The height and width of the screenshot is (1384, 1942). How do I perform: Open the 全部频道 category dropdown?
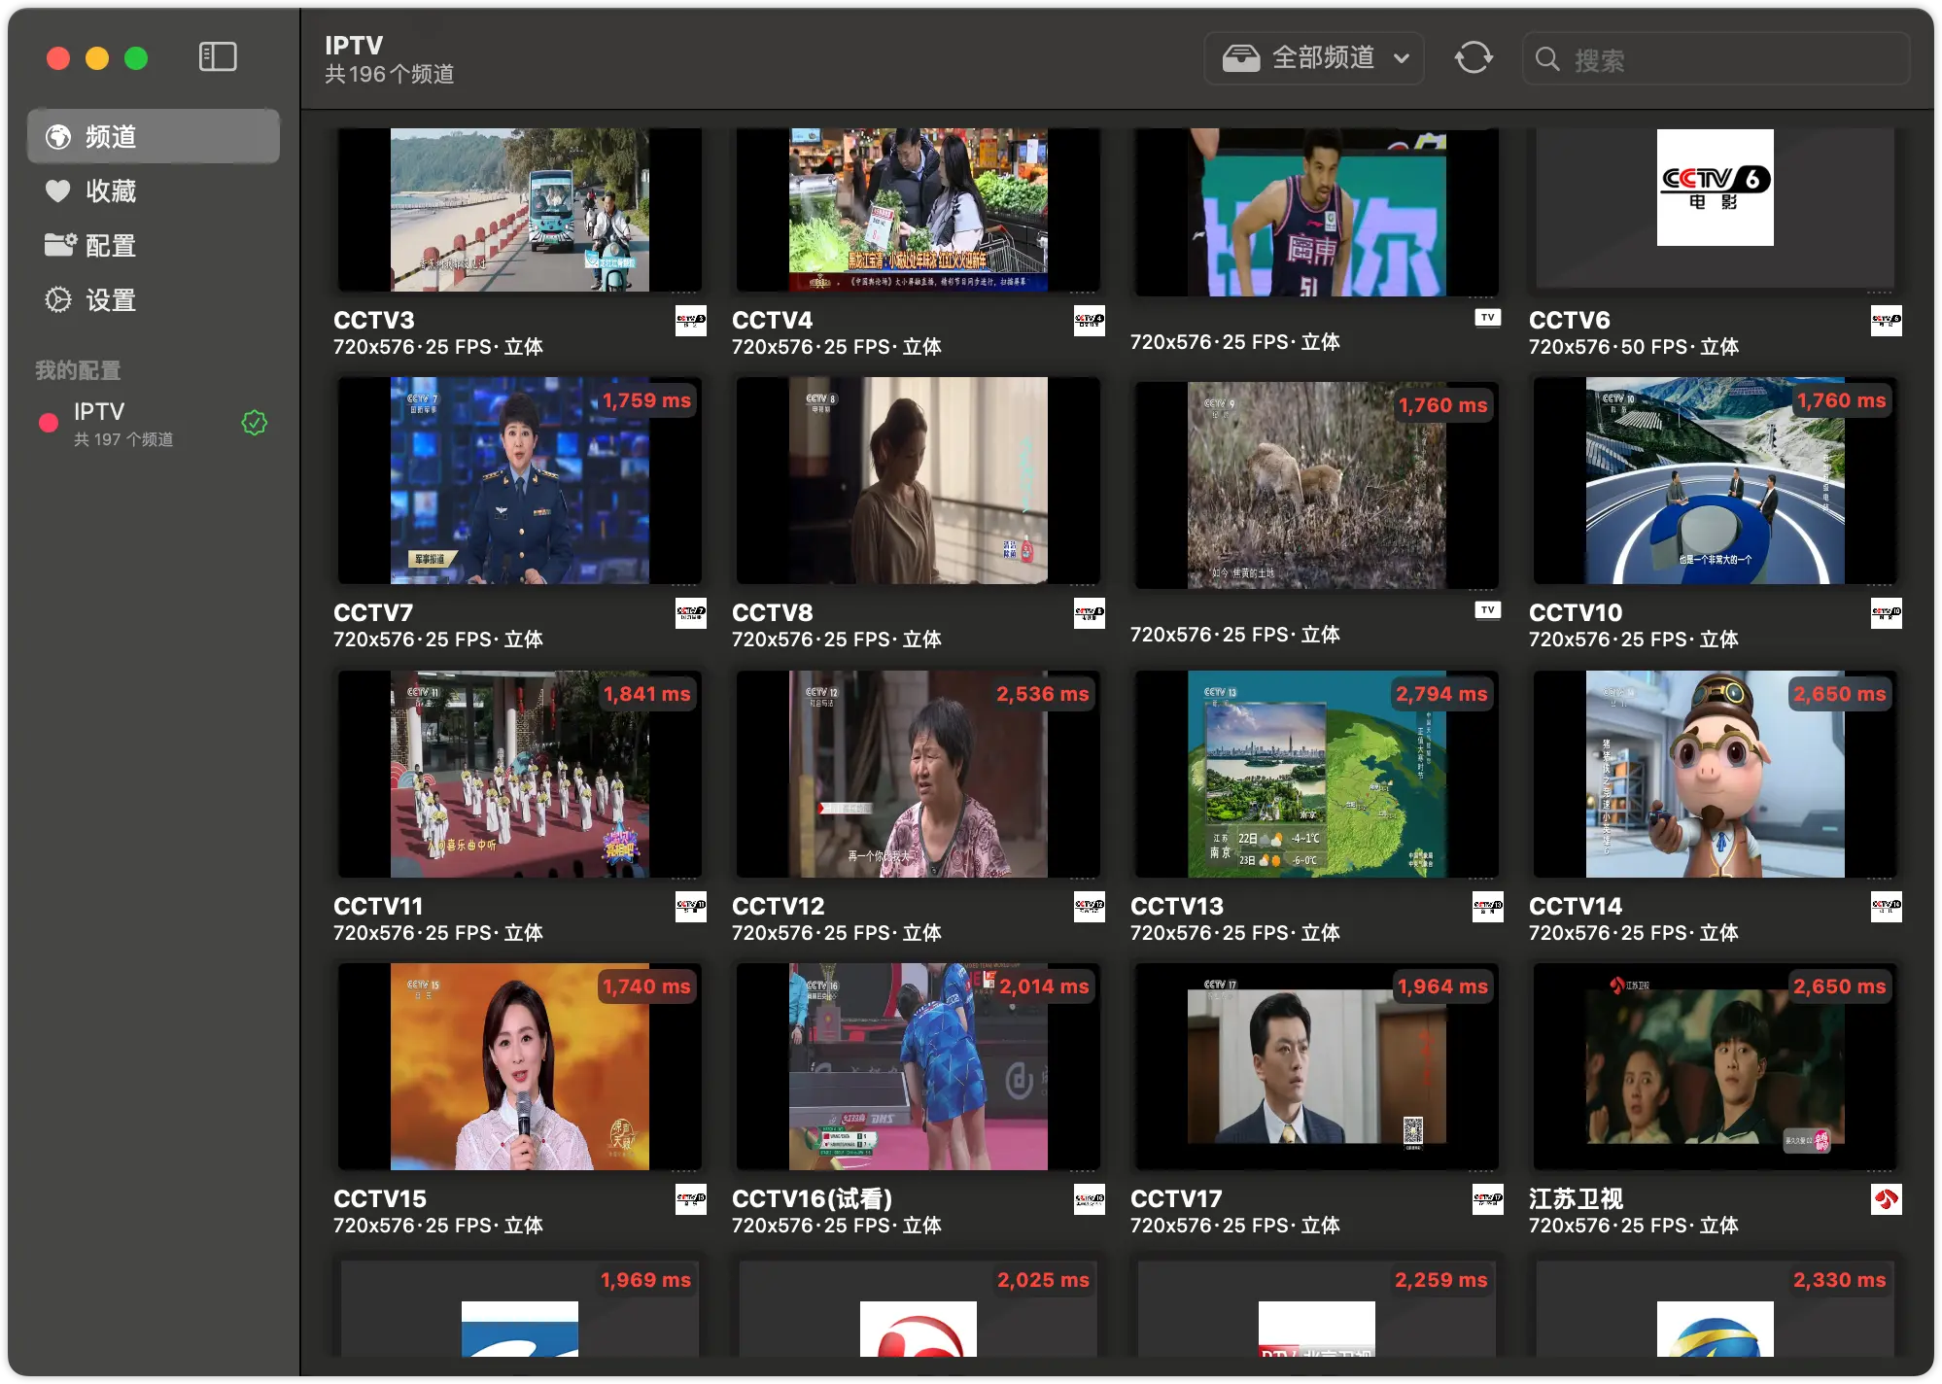point(1314,58)
